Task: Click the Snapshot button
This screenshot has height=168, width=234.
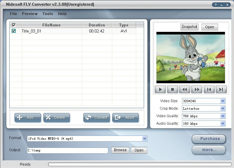Action: point(189,27)
